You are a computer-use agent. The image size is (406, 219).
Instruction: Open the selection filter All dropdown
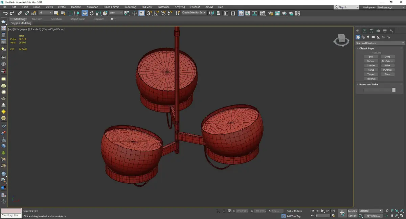(45, 13)
